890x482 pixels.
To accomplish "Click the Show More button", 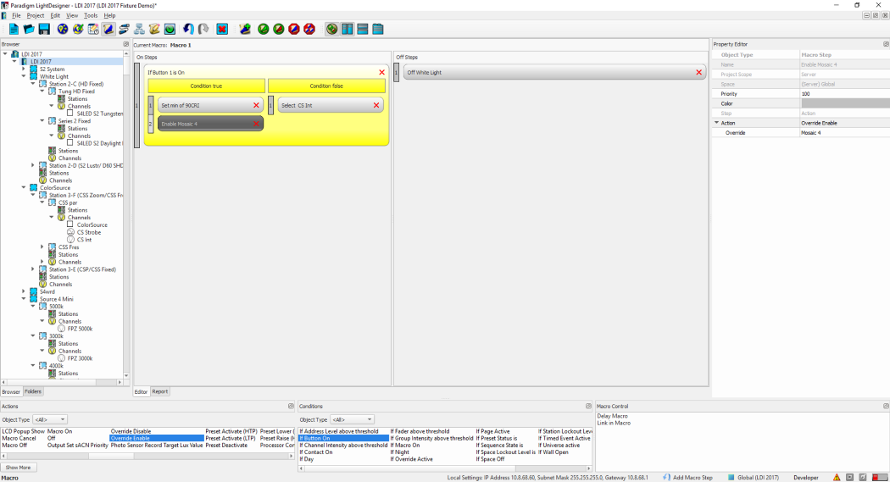I will click(18, 468).
